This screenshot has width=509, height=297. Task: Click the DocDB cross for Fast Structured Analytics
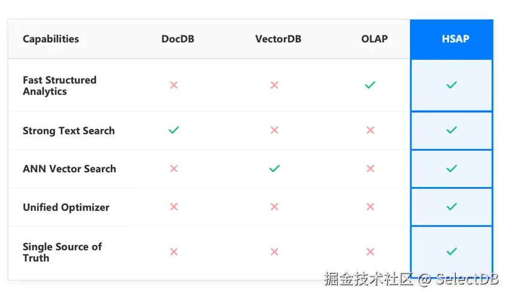[x=174, y=85]
